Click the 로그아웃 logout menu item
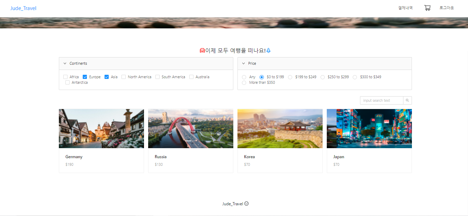This screenshot has width=468, height=216. [447, 8]
